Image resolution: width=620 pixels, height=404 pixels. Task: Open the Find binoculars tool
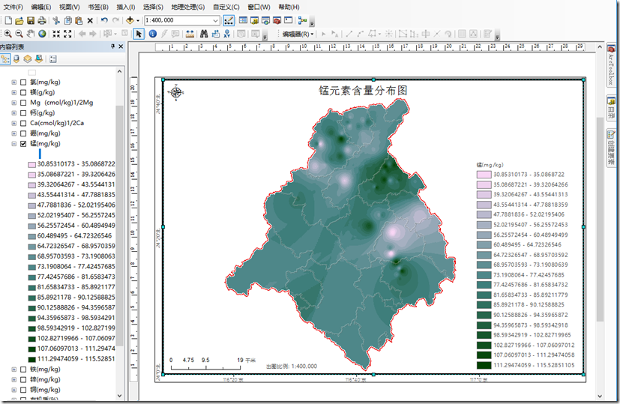204,34
